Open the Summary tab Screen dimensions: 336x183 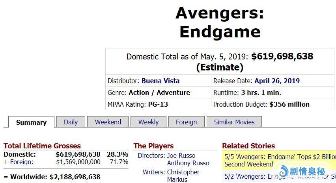pyautogui.click(x=31, y=122)
